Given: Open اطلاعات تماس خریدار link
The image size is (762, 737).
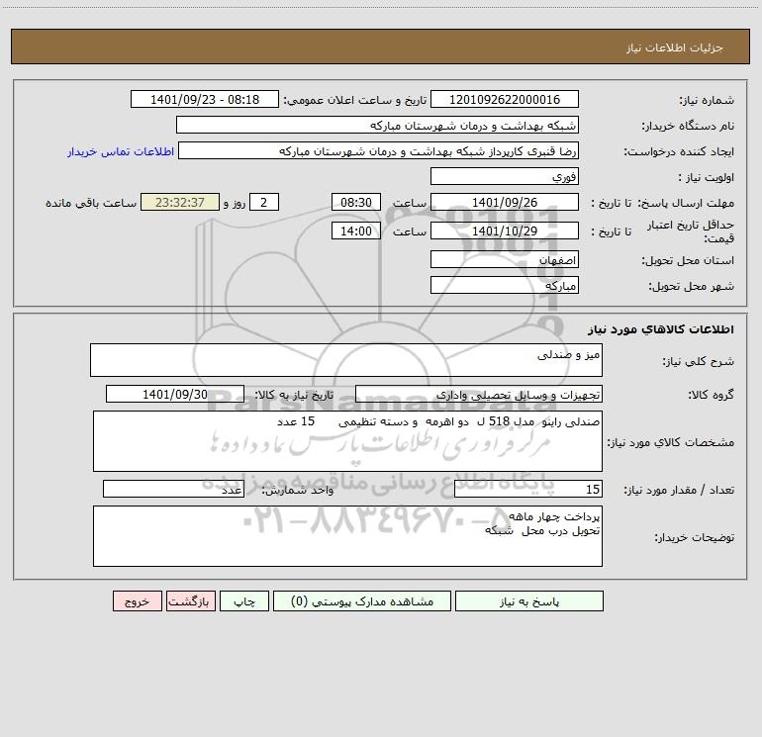Looking at the screenshot, I should (121, 151).
